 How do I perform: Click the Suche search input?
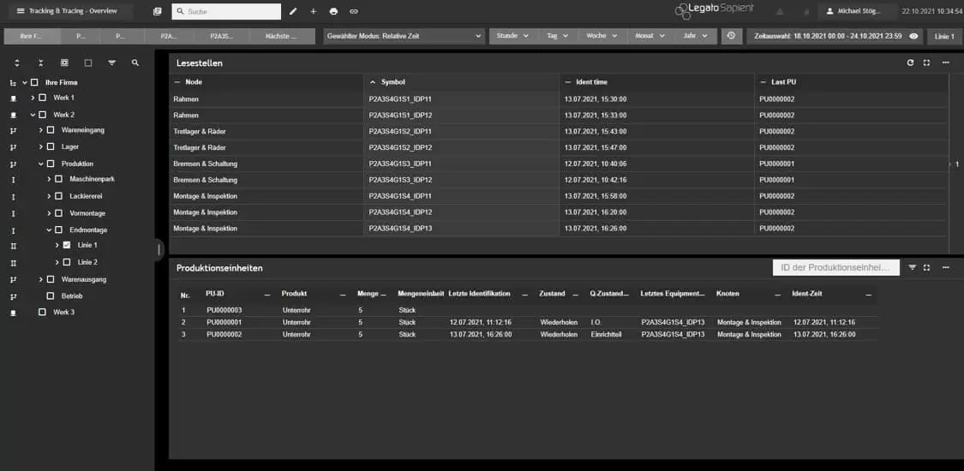225,11
